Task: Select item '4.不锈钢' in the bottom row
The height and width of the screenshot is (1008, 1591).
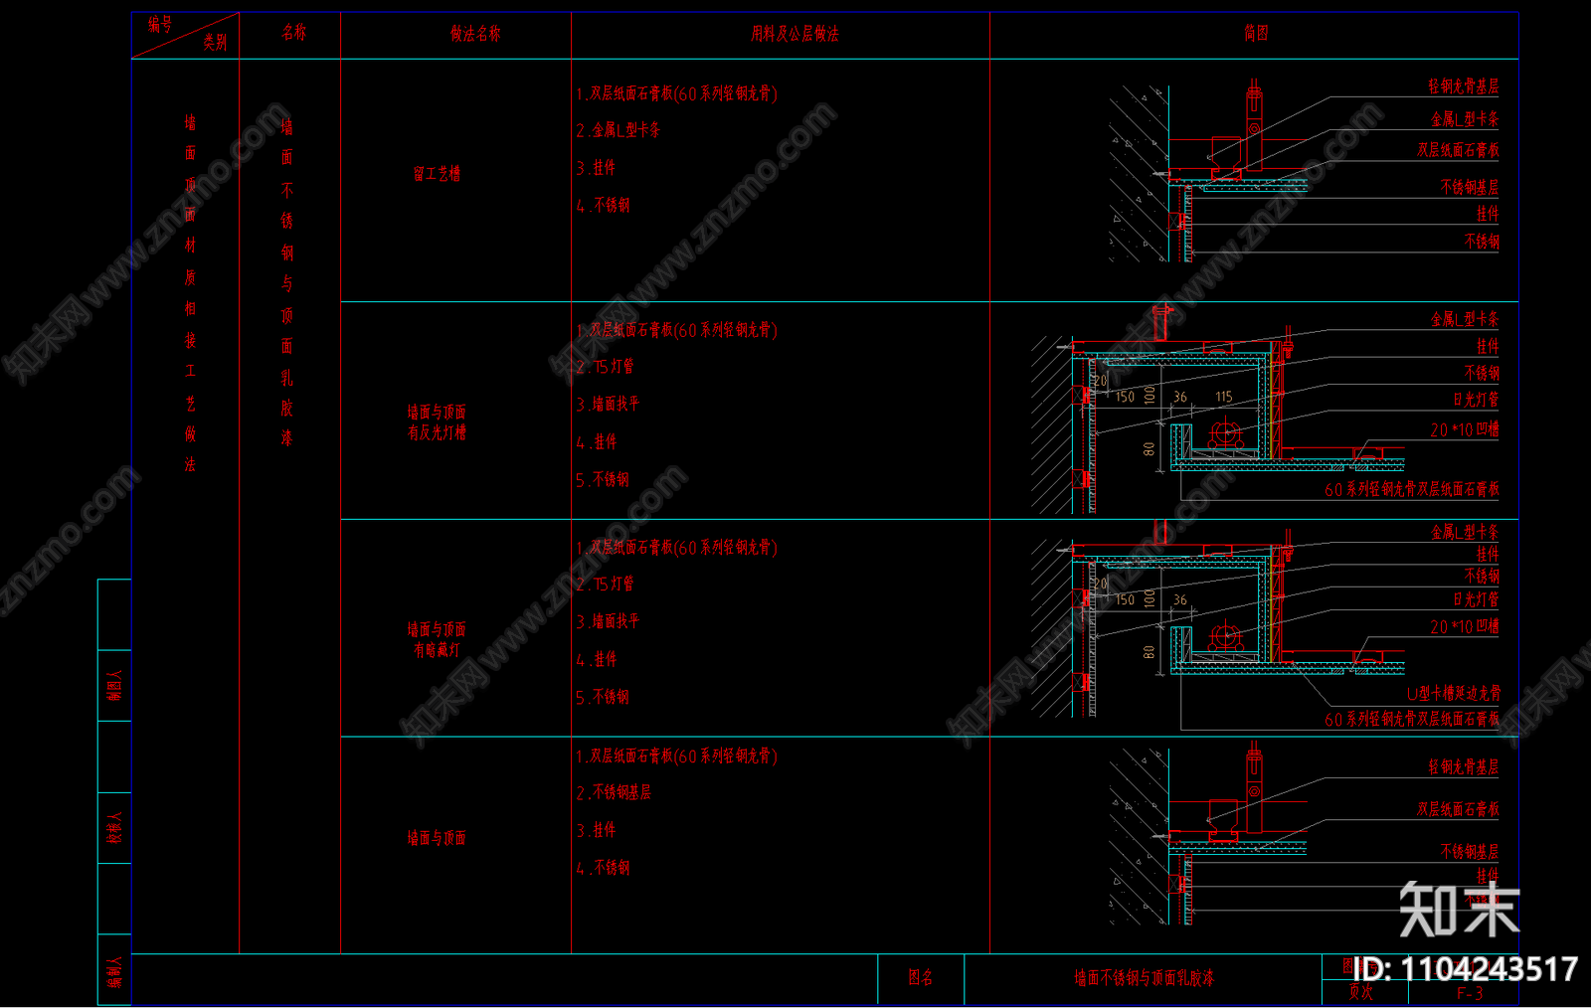Action: point(603,868)
